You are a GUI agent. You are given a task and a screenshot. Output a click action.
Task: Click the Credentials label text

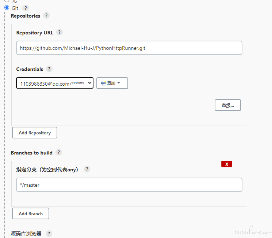coord(30,69)
